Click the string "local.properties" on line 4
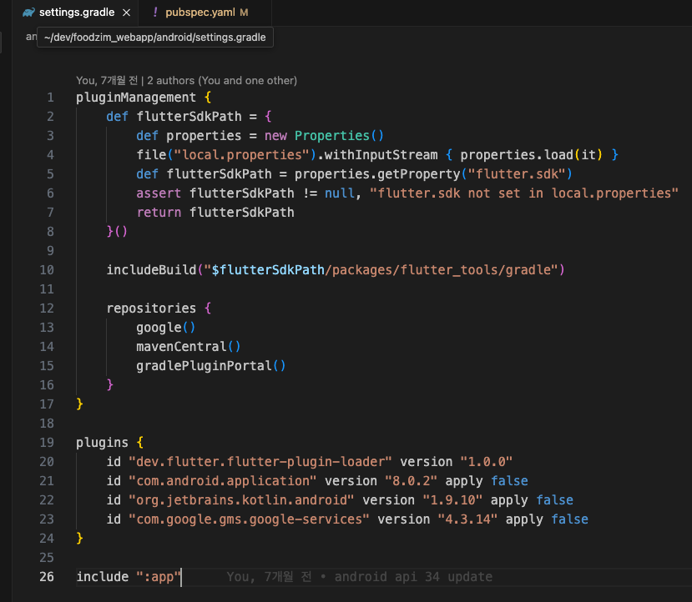Screen dimensions: 692x602 [x=241, y=155]
